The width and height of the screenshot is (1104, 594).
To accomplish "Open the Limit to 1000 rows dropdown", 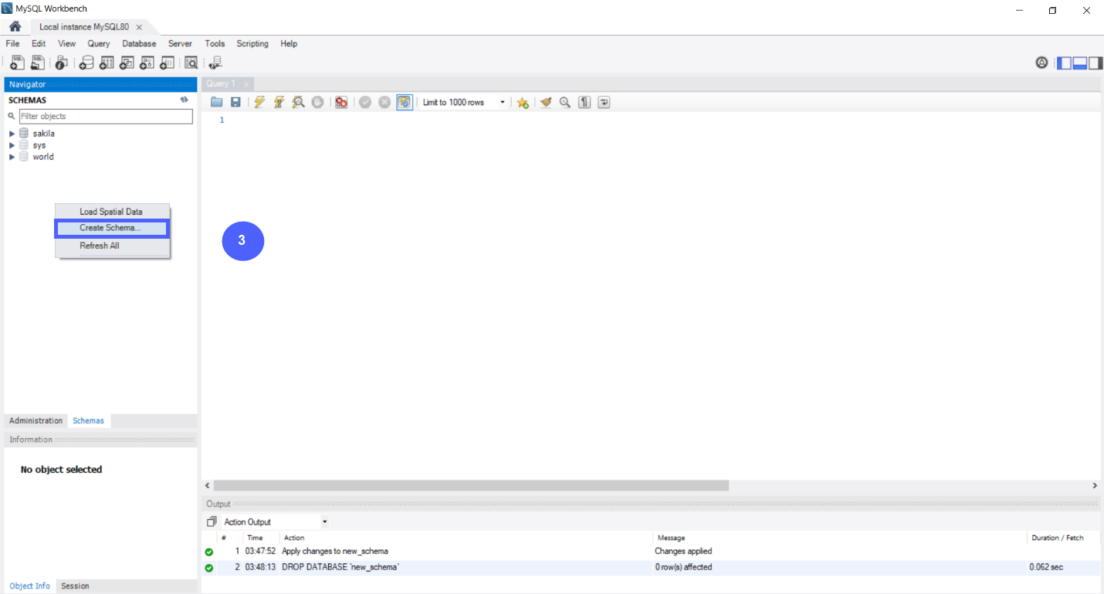I will pyautogui.click(x=503, y=102).
